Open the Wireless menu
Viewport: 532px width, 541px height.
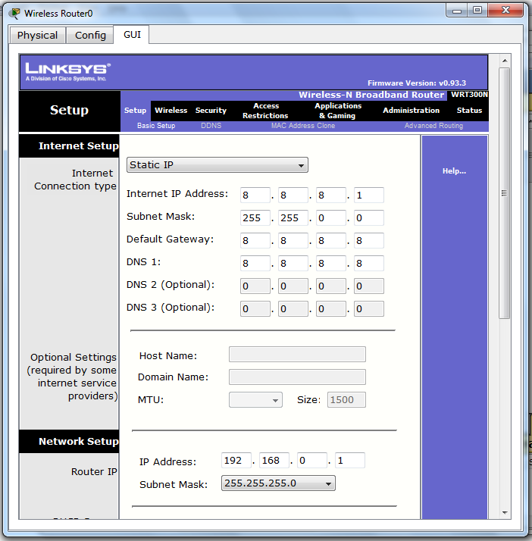click(x=171, y=111)
